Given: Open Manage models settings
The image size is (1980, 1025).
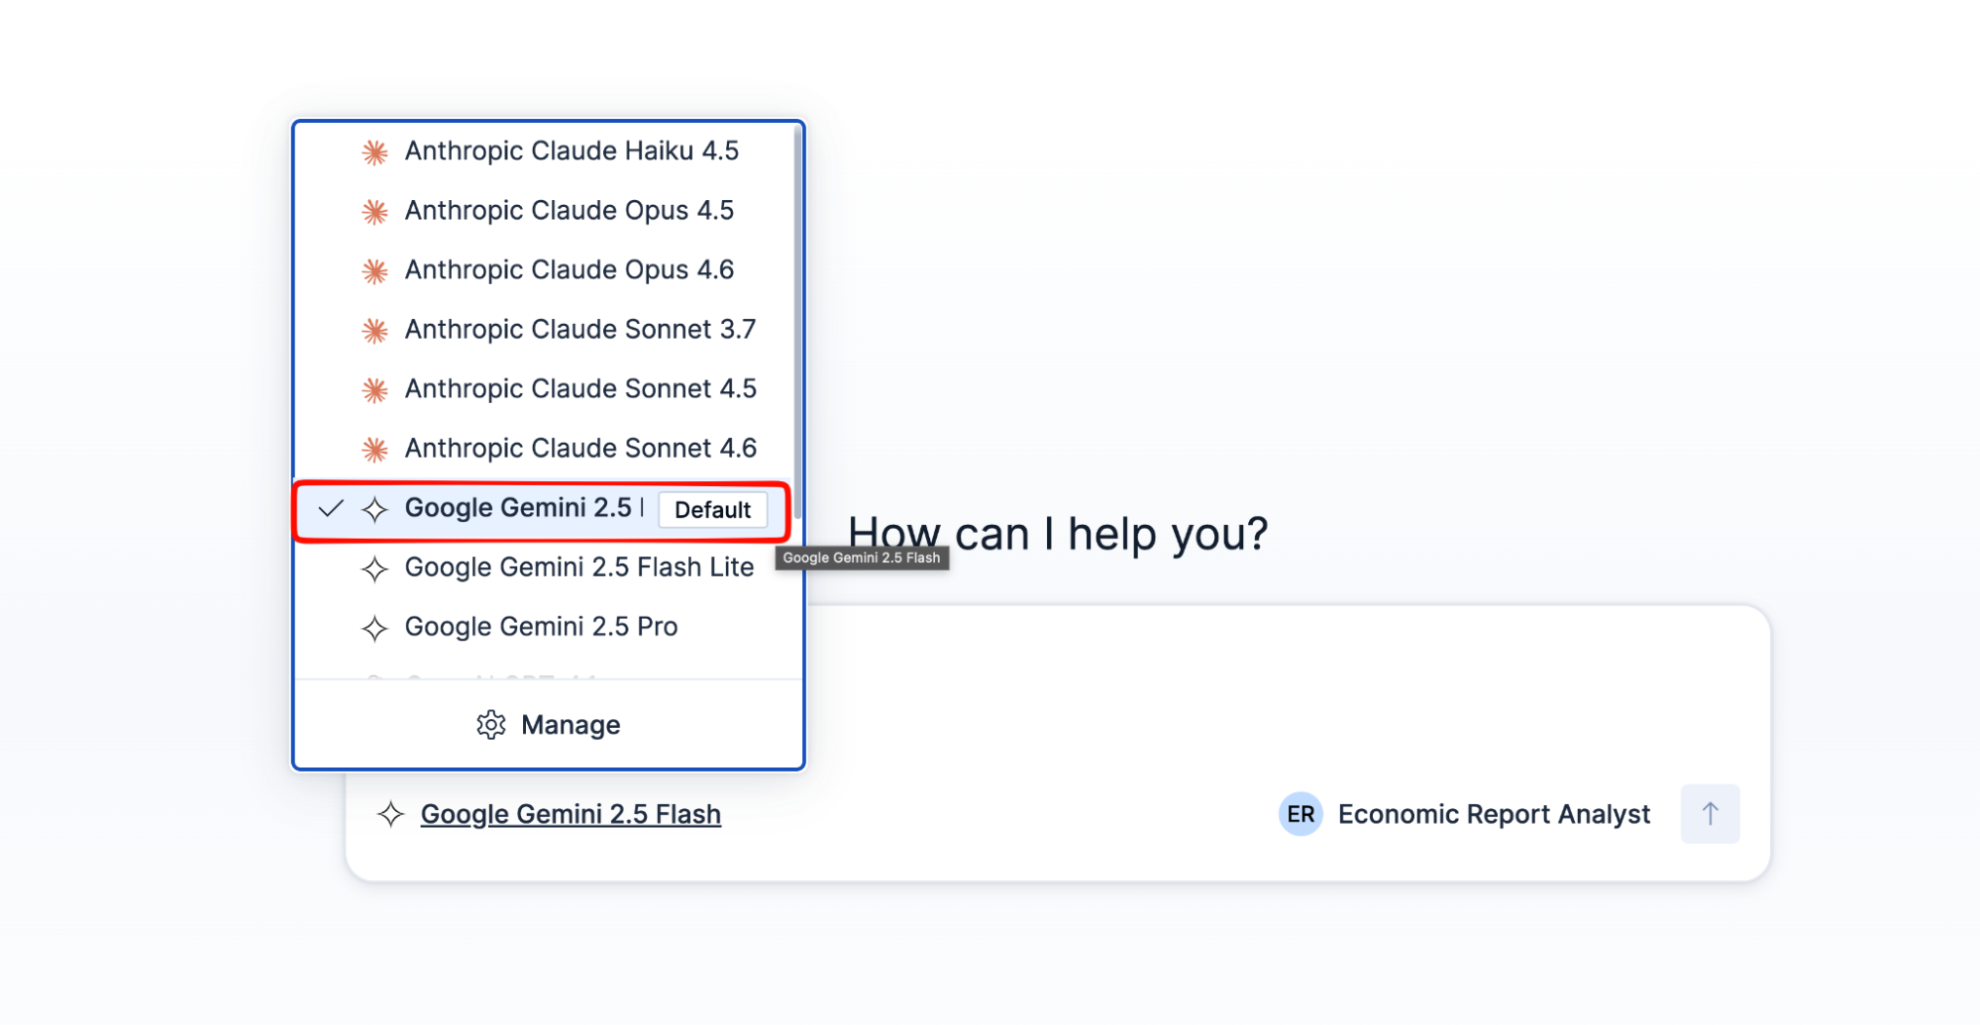Looking at the screenshot, I should click(548, 725).
